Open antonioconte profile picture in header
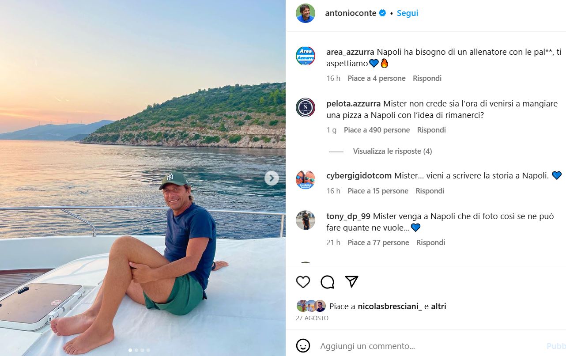The image size is (566, 356). point(306,13)
